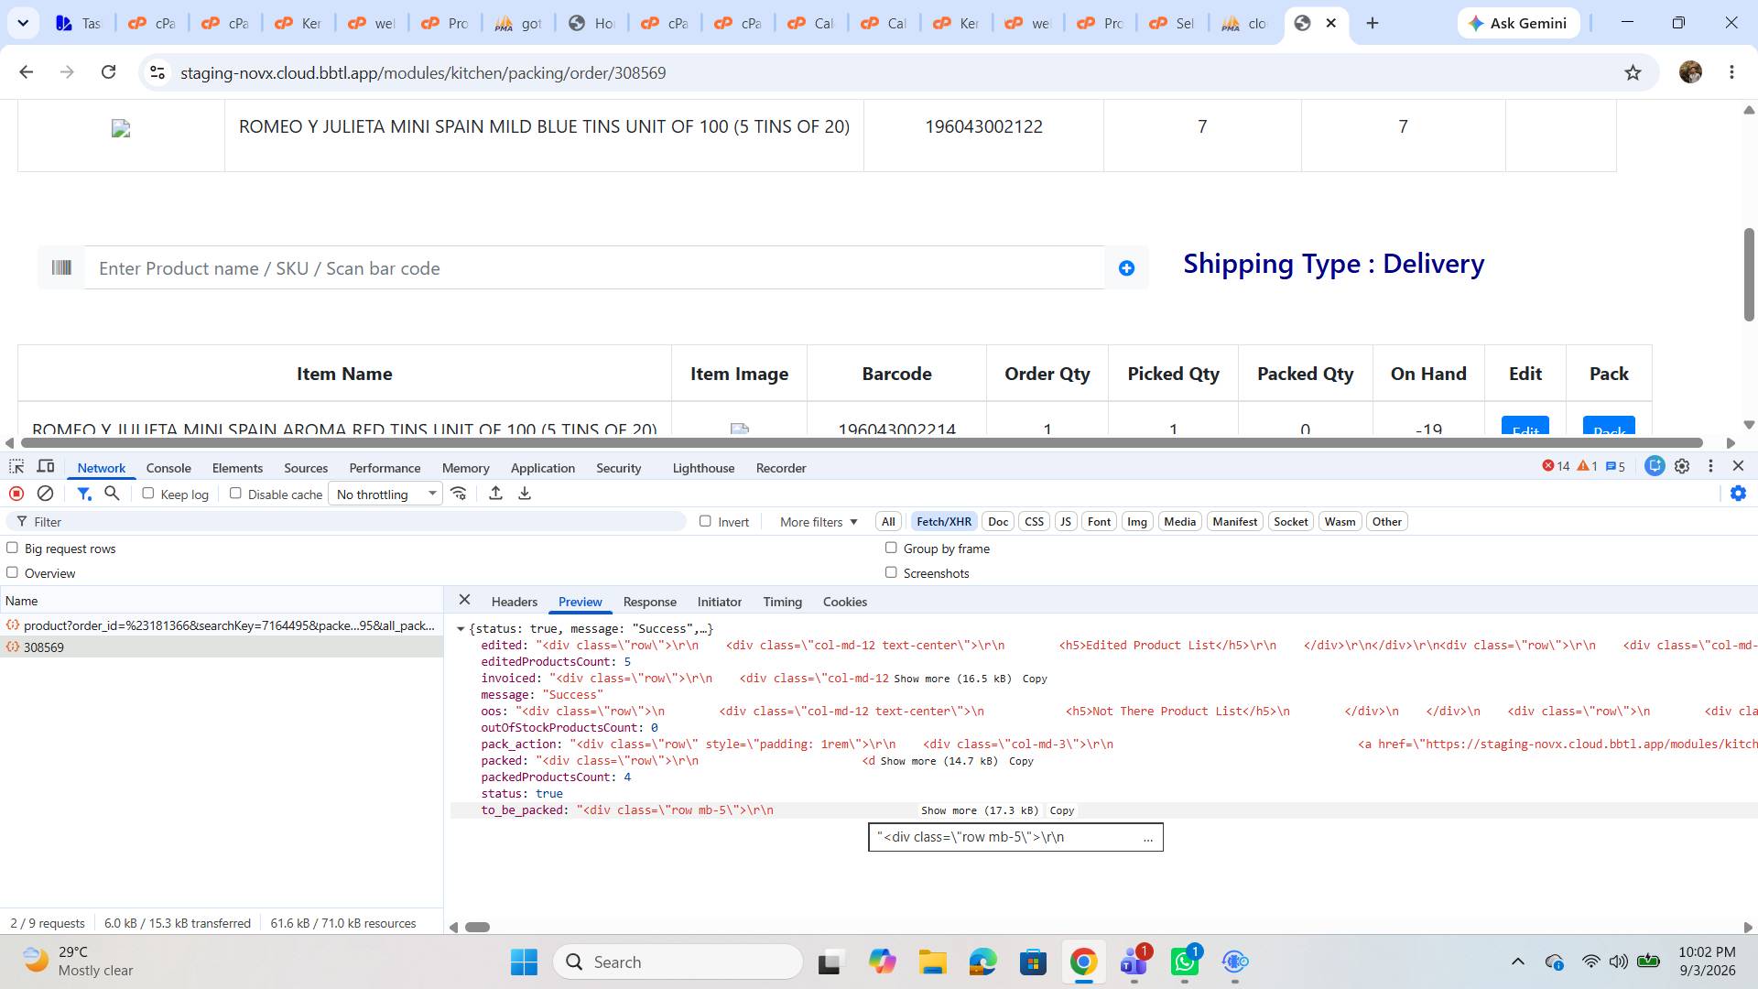
Task: Check the Disable cache option
Action: click(235, 494)
